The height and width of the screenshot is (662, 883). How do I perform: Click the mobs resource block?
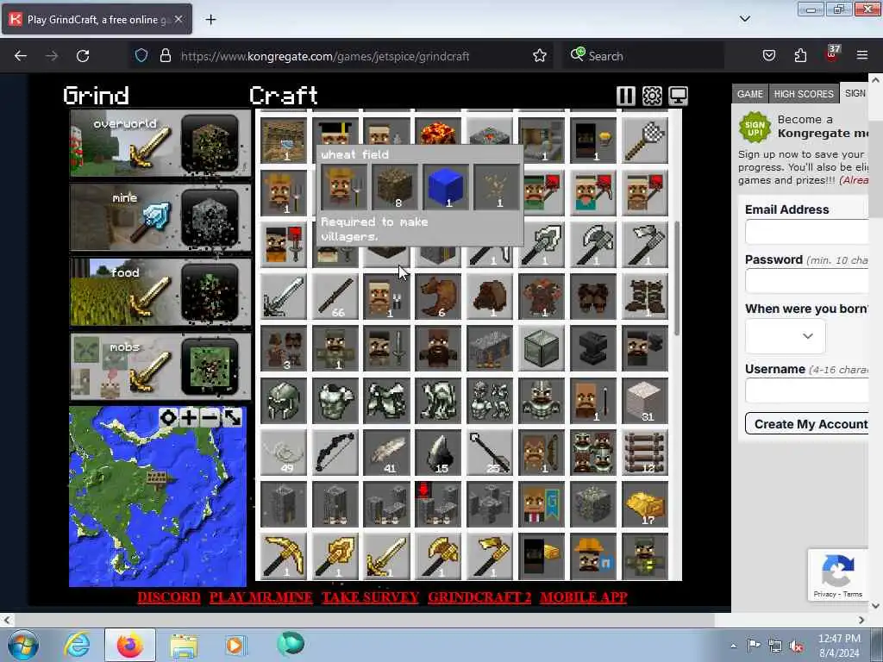click(210, 367)
